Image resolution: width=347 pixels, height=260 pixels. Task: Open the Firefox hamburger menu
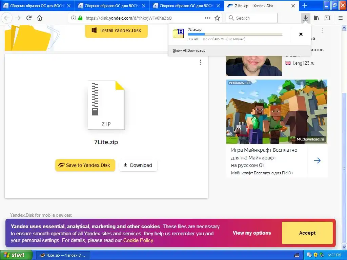[341, 18]
